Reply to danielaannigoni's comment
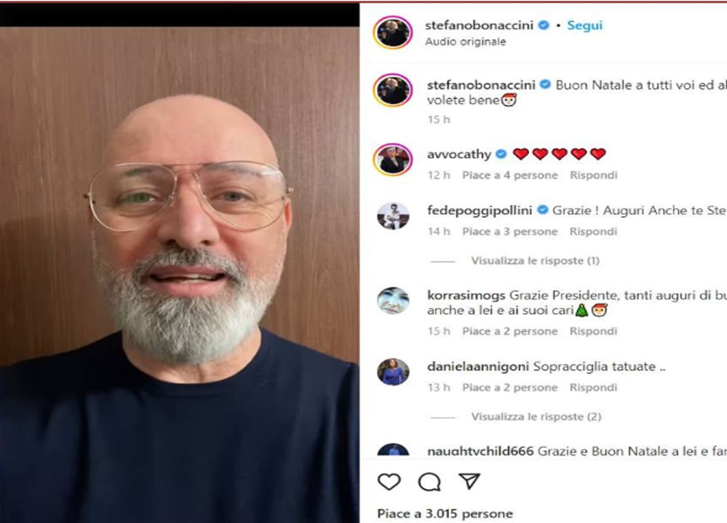 pyautogui.click(x=594, y=387)
